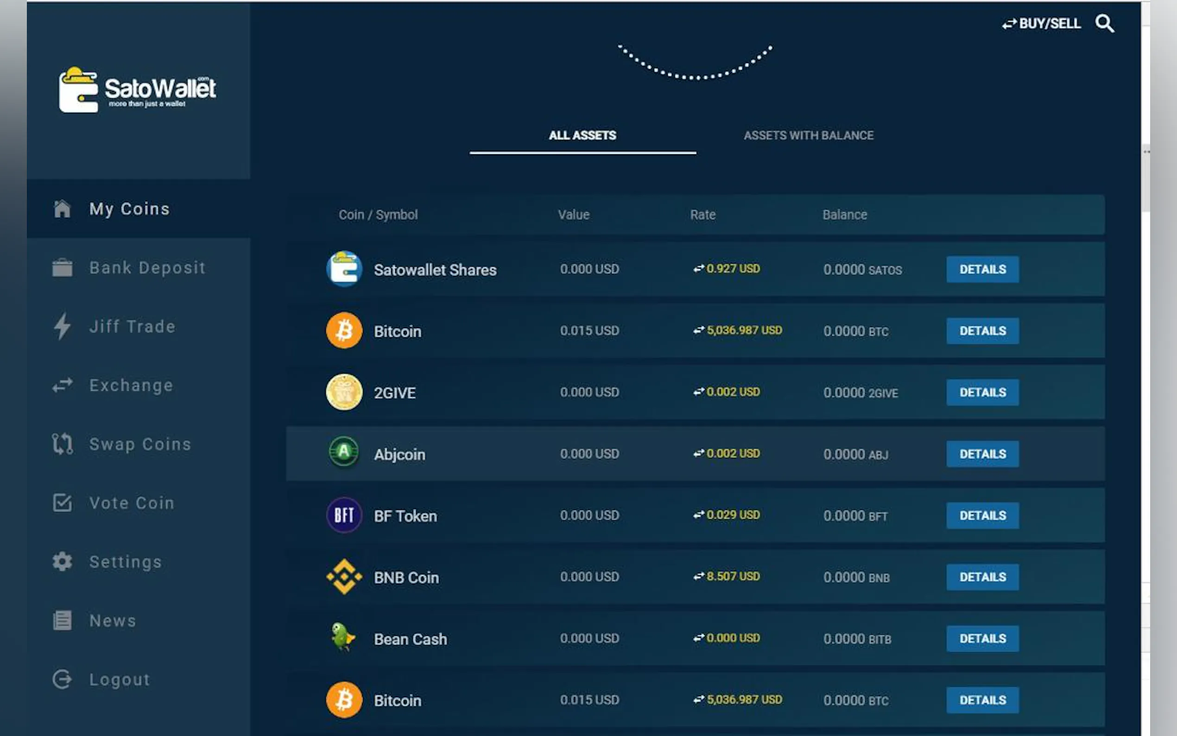The height and width of the screenshot is (736, 1177).
Task: Switch to the ALL ASSETS tab
Action: coord(582,135)
